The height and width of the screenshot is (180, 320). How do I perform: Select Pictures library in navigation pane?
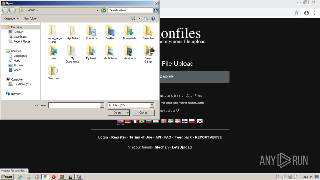[18, 65]
